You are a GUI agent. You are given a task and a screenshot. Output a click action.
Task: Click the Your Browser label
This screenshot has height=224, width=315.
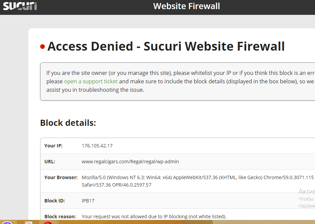click(61, 177)
